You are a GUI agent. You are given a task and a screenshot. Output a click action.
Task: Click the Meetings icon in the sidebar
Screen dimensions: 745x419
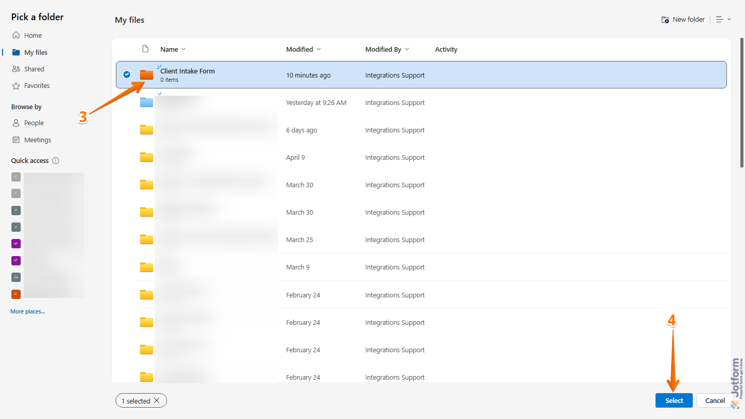[17, 140]
